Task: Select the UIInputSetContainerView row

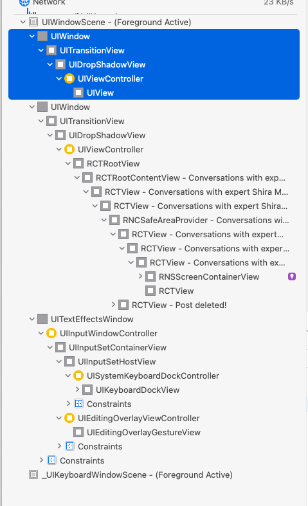Action: tap(118, 348)
